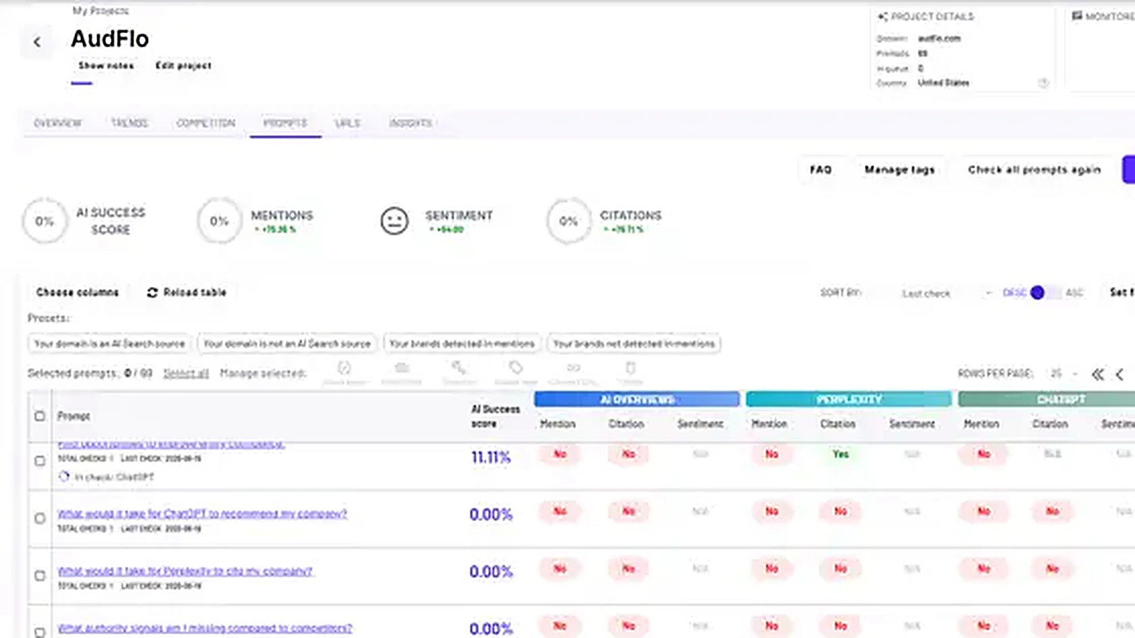
Task: Go to the previous page with the single chevron
Action: point(1119,374)
